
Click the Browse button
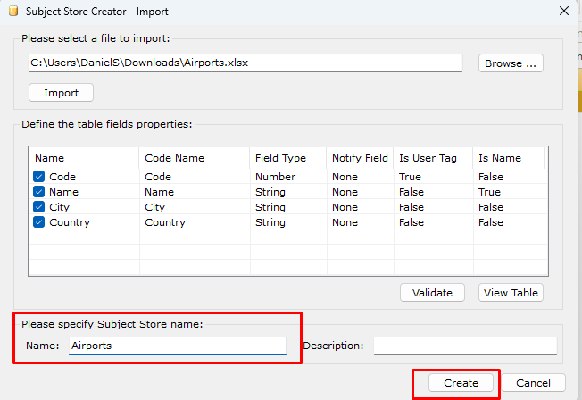pos(511,63)
